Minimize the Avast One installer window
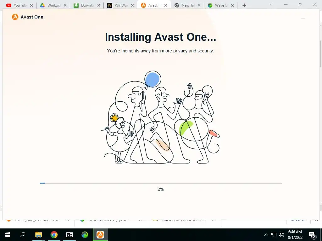This screenshot has height=241, width=322. pyautogui.click(x=303, y=18)
